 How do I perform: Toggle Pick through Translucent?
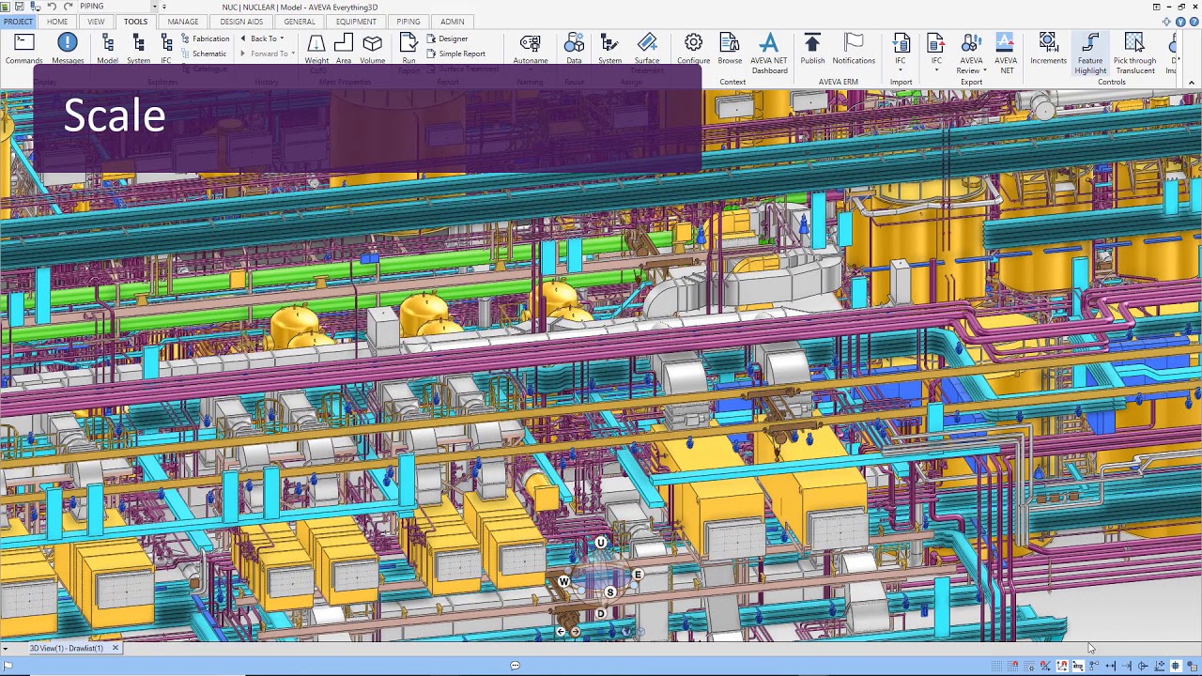pyautogui.click(x=1134, y=54)
